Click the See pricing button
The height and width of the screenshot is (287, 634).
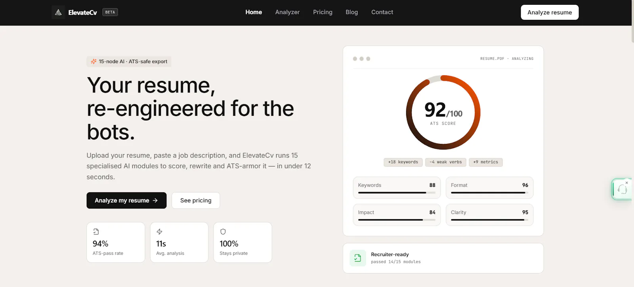click(x=196, y=201)
